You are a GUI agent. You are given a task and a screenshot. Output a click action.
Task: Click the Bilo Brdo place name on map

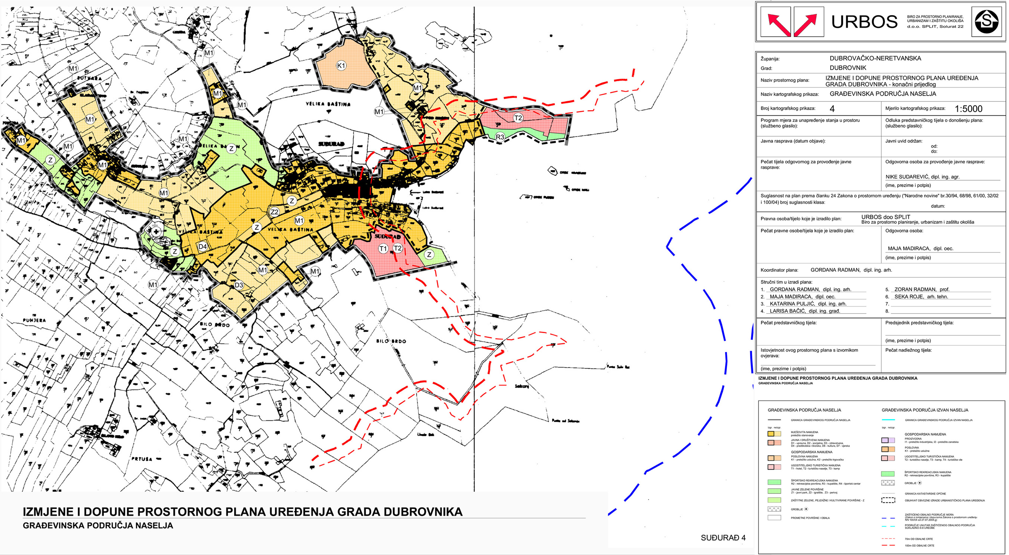point(391,341)
